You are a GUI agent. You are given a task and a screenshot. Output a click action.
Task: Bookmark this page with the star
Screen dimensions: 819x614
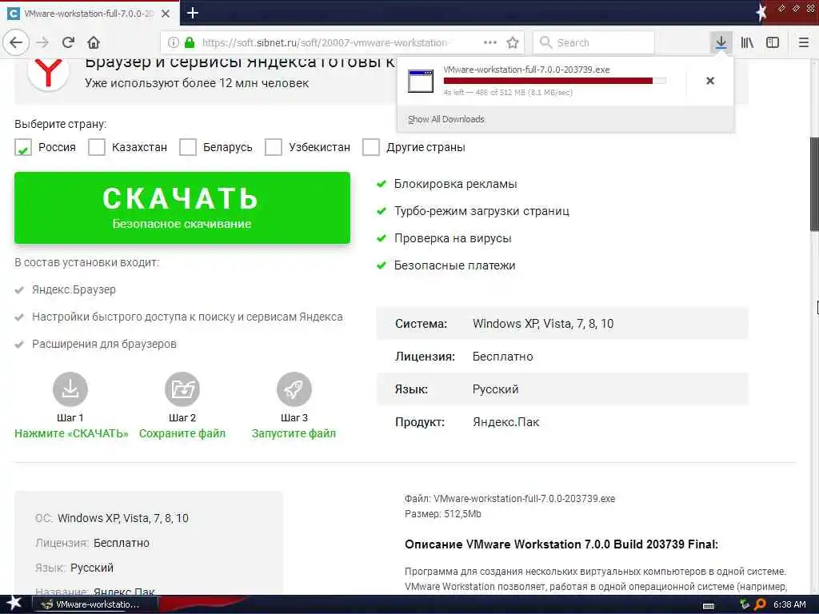pyautogui.click(x=513, y=42)
